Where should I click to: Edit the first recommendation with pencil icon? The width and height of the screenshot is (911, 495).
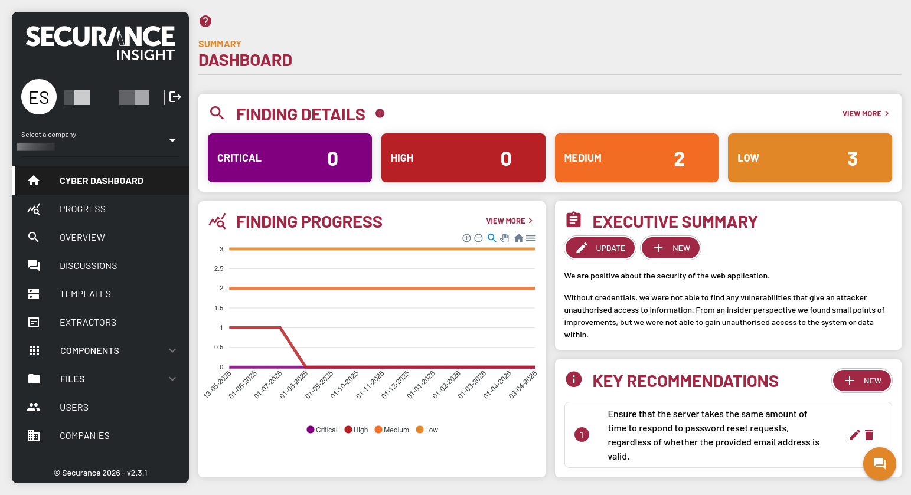pyautogui.click(x=854, y=435)
